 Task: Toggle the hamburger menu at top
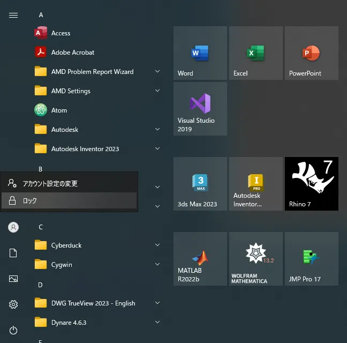coord(13,15)
